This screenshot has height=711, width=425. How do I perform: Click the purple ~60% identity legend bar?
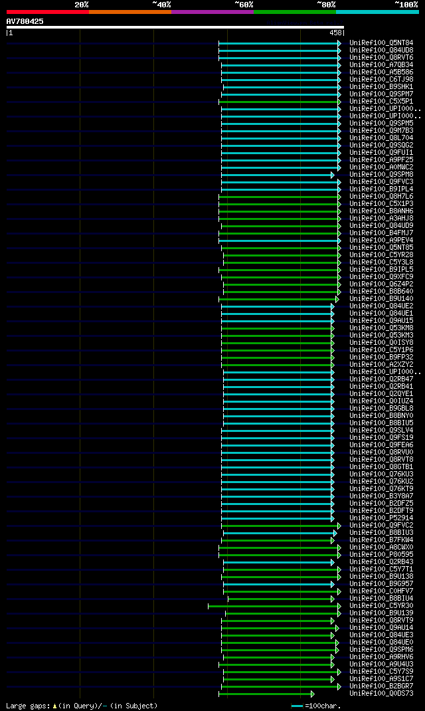pyautogui.click(x=212, y=12)
